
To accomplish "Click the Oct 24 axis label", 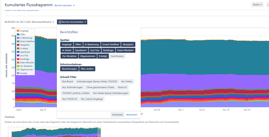I will (x=157, y=110).
